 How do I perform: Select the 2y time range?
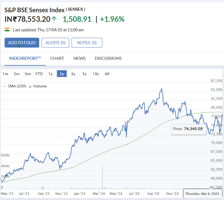(x=62, y=74)
